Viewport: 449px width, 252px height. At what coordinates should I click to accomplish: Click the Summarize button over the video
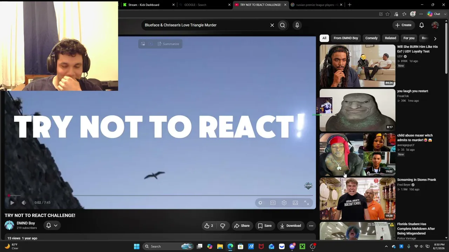coord(168,44)
